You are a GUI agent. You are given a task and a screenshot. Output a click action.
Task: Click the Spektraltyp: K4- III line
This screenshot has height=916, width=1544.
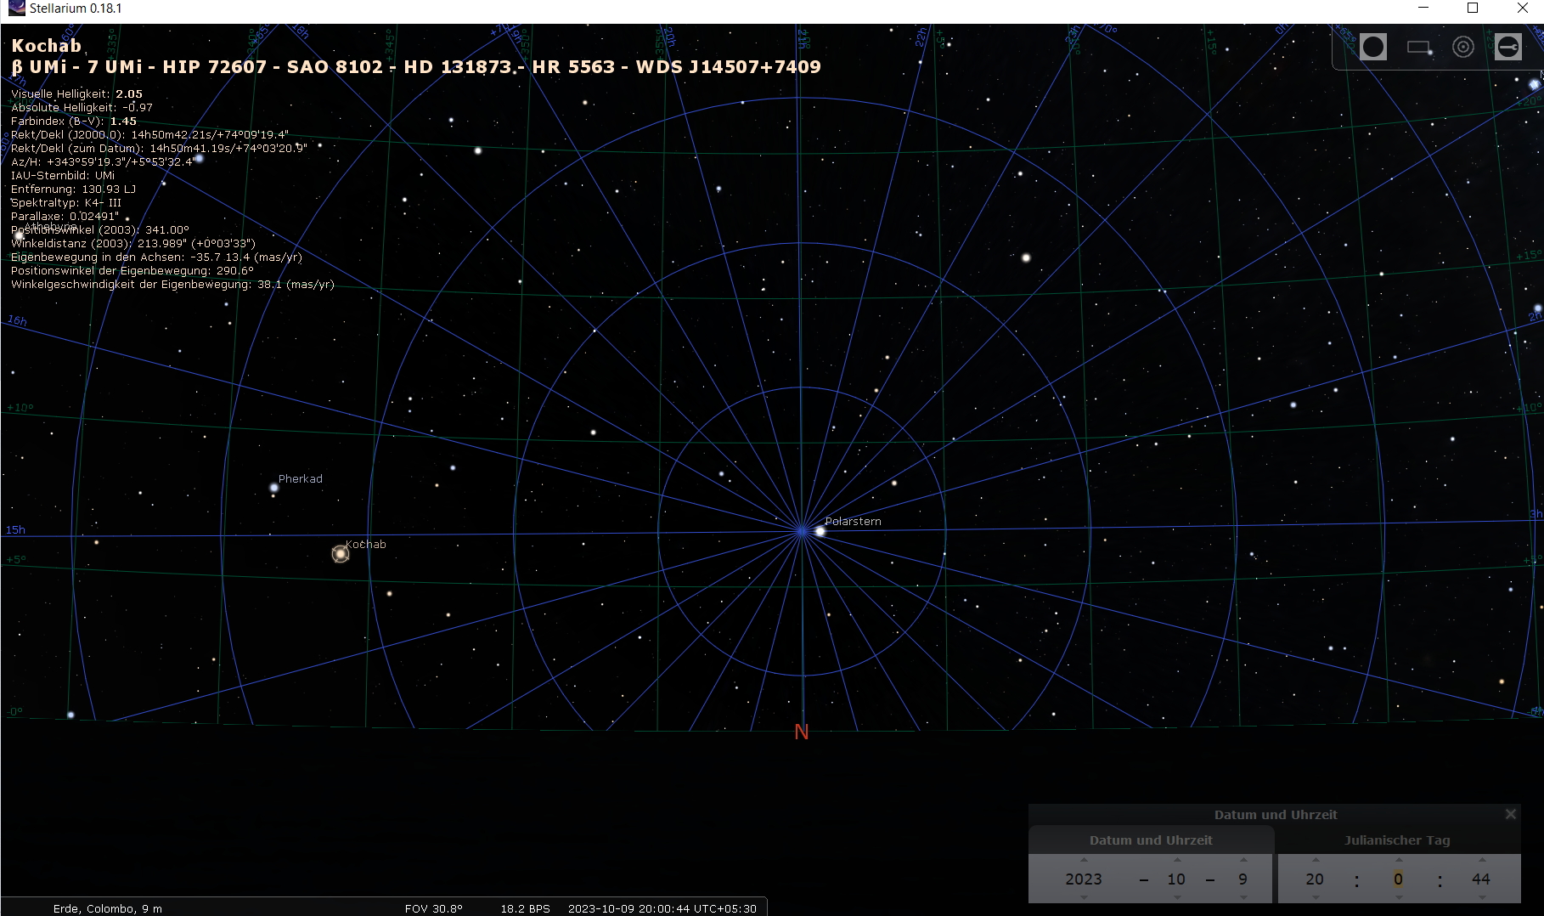tap(66, 202)
